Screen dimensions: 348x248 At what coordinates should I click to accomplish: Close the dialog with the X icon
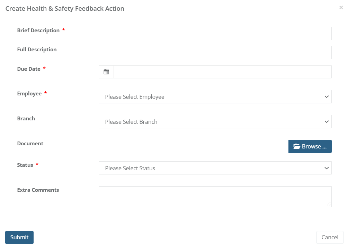point(341,7)
